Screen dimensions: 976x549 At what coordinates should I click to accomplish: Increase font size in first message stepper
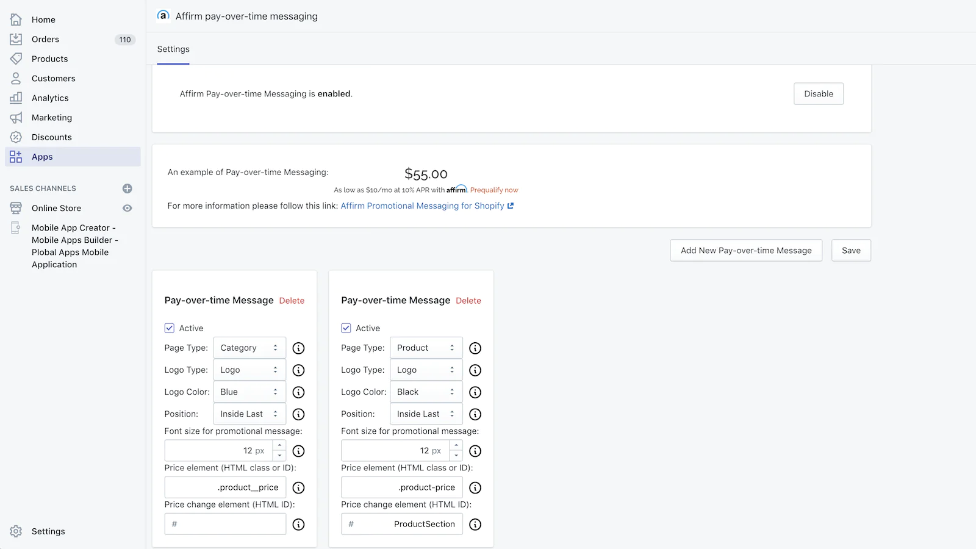click(279, 445)
